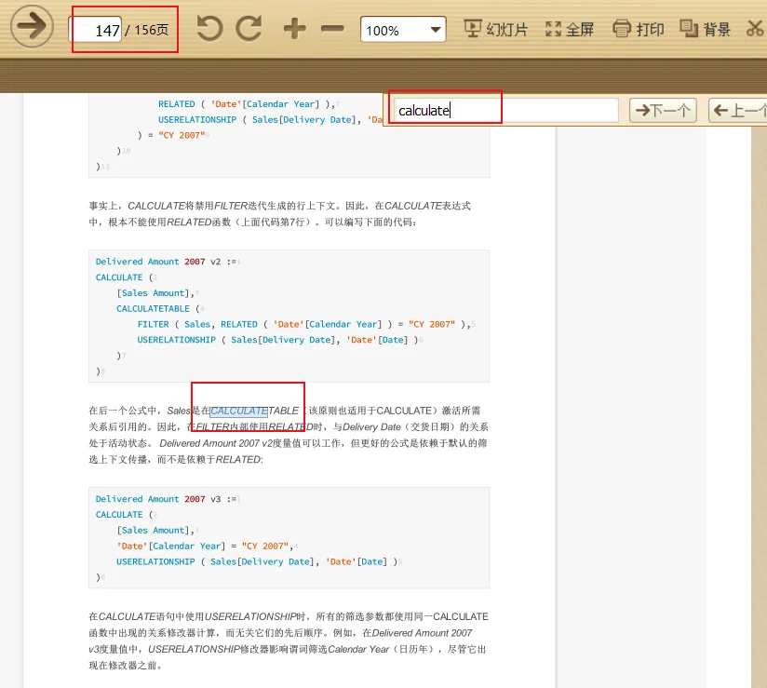Click the scissors tool icon

coord(755,28)
